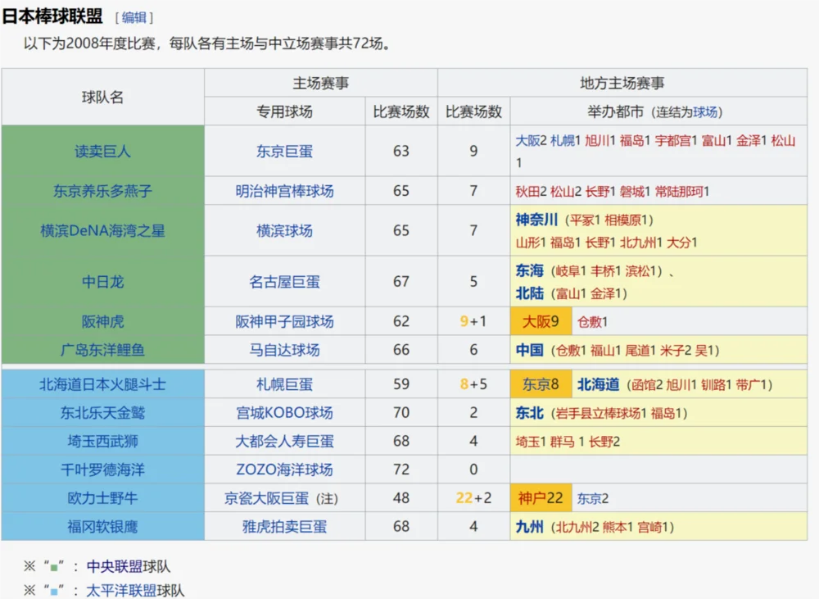
Task: Go to the ZOZO海洋球场 link
Action: pos(284,470)
